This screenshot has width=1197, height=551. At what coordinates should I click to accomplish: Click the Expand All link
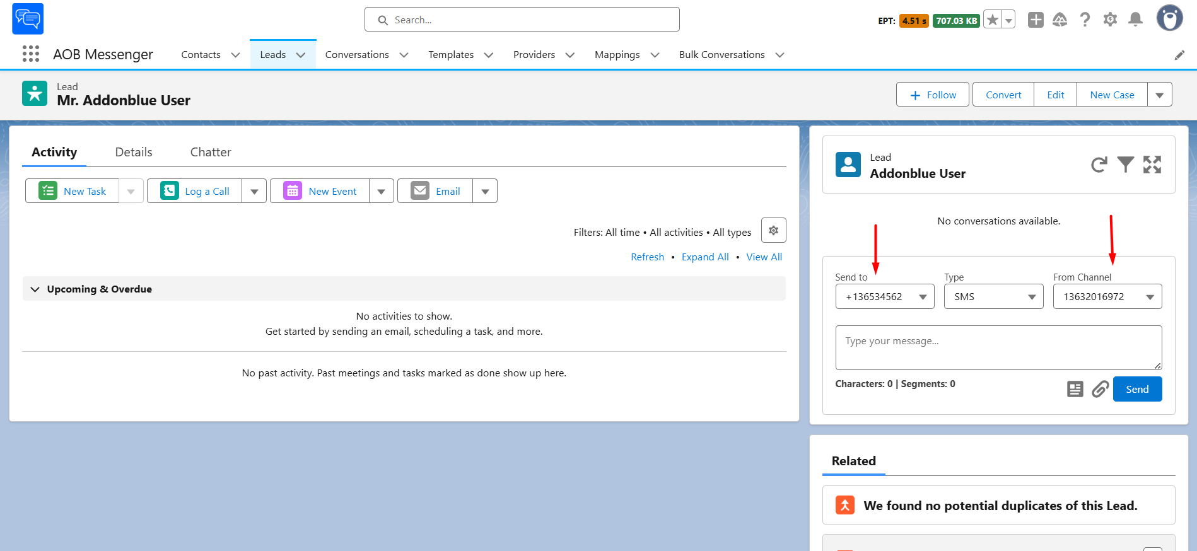coord(705,257)
